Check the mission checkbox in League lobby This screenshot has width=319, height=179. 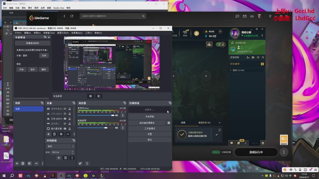click(217, 134)
